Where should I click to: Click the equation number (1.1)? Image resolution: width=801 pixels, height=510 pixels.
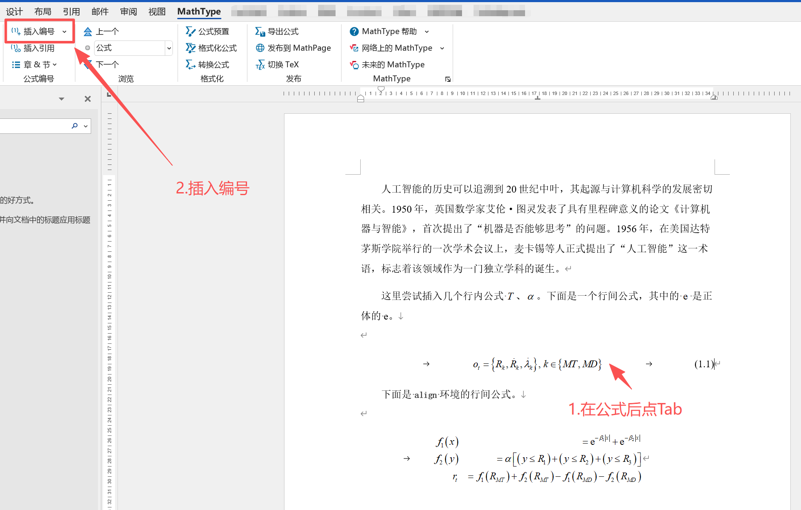[x=704, y=364]
